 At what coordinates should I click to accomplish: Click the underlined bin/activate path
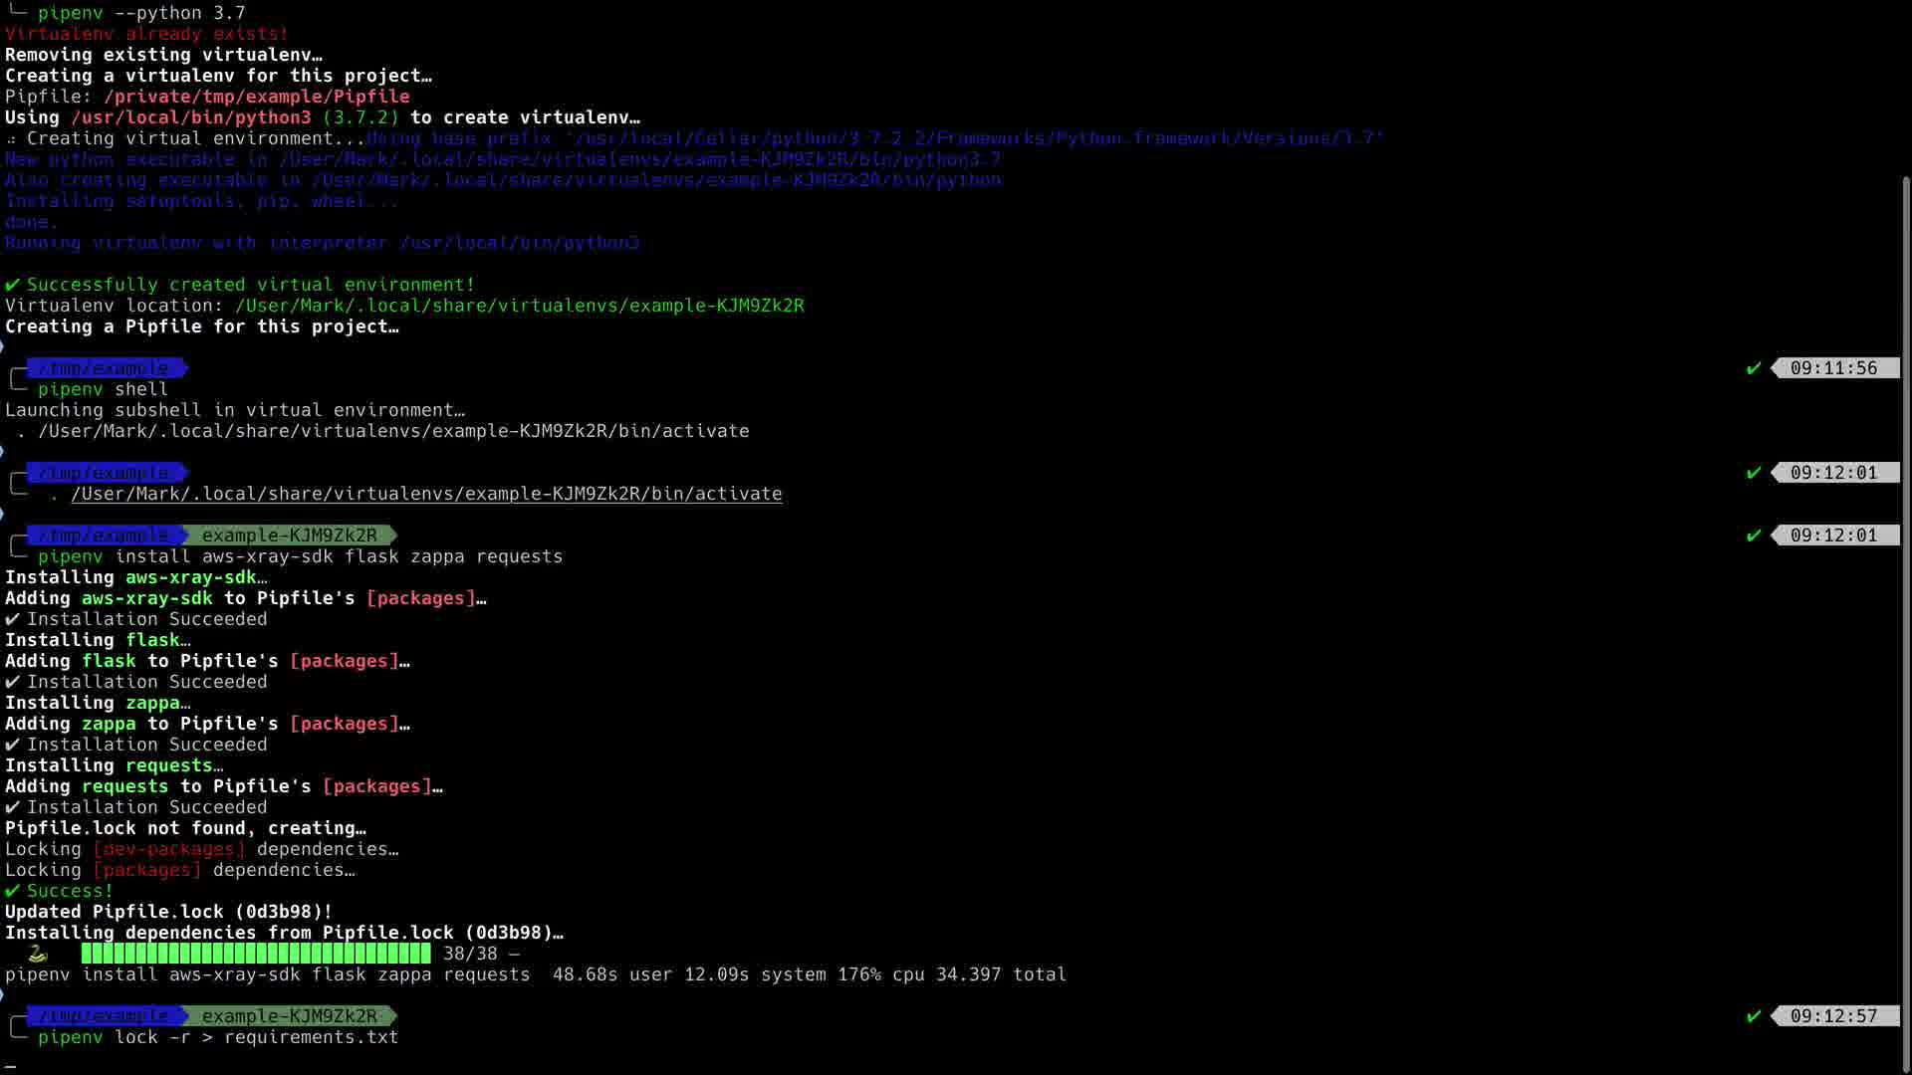click(426, 494)
